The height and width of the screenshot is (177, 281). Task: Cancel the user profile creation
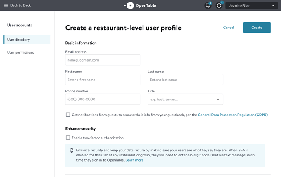point(229,28)
